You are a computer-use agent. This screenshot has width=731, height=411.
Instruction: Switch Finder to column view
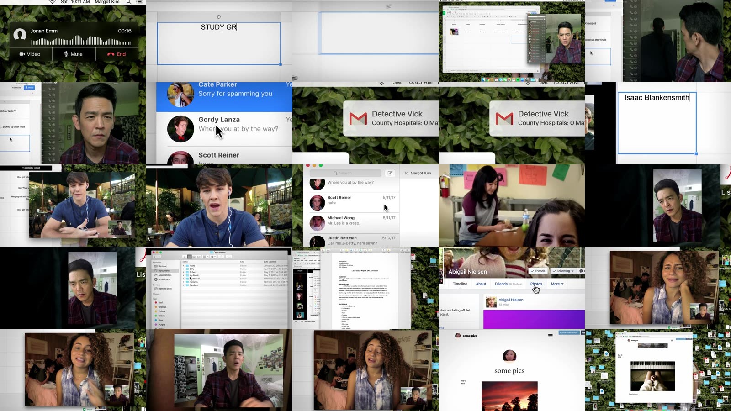[194, 257]
